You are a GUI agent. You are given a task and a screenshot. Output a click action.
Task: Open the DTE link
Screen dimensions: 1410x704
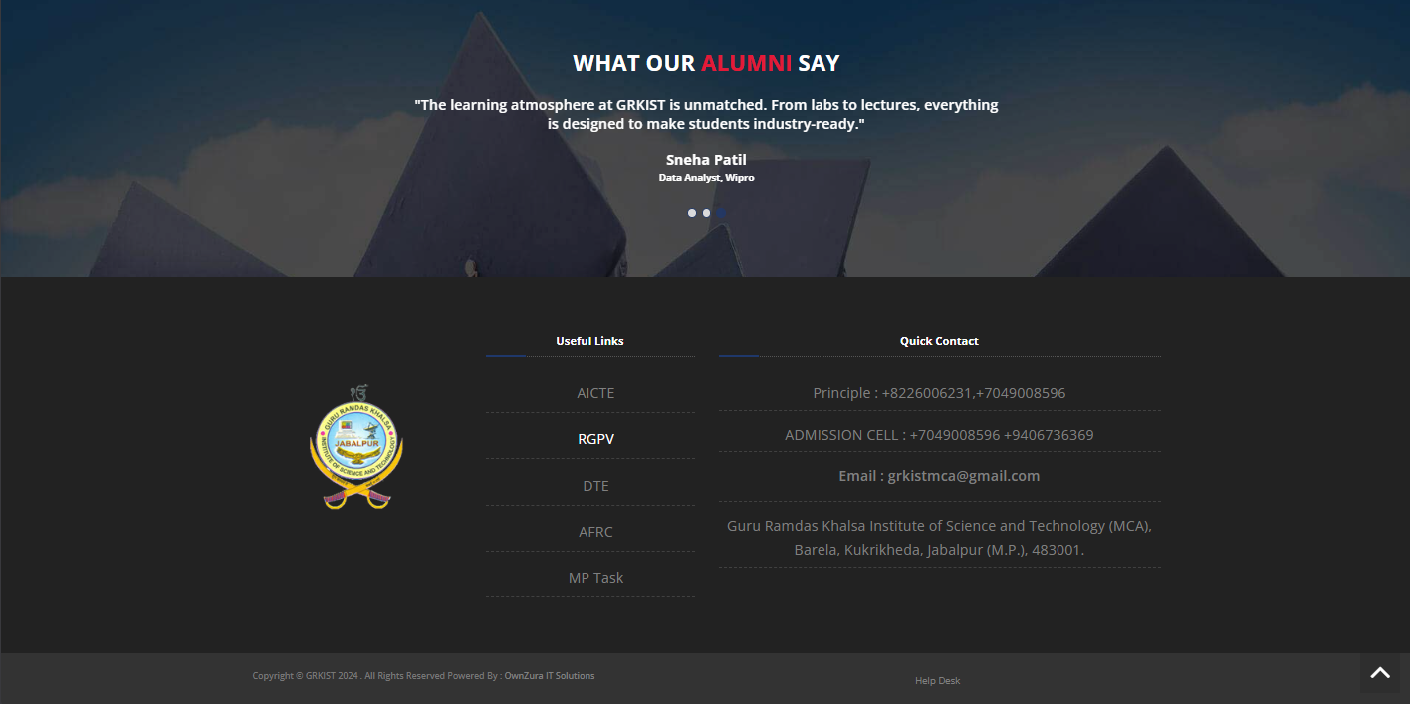pos(595,485)
